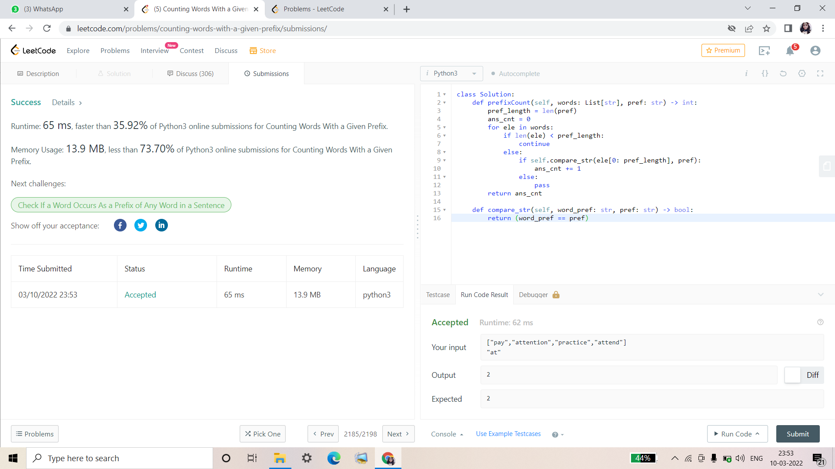The width and height of the screenshot is (835, 469).
Task: Click the LeetCode logo
Action: (x=33, y=50)
